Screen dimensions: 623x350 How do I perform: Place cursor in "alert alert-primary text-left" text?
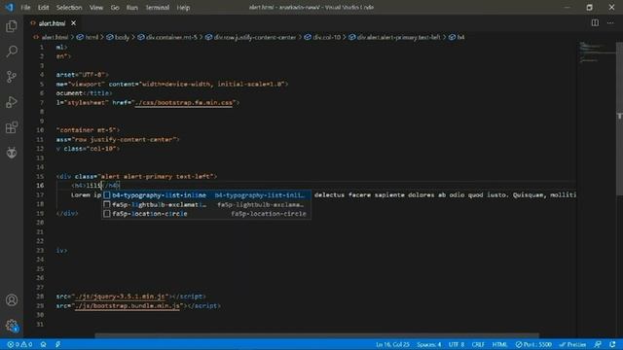point(156,176)
